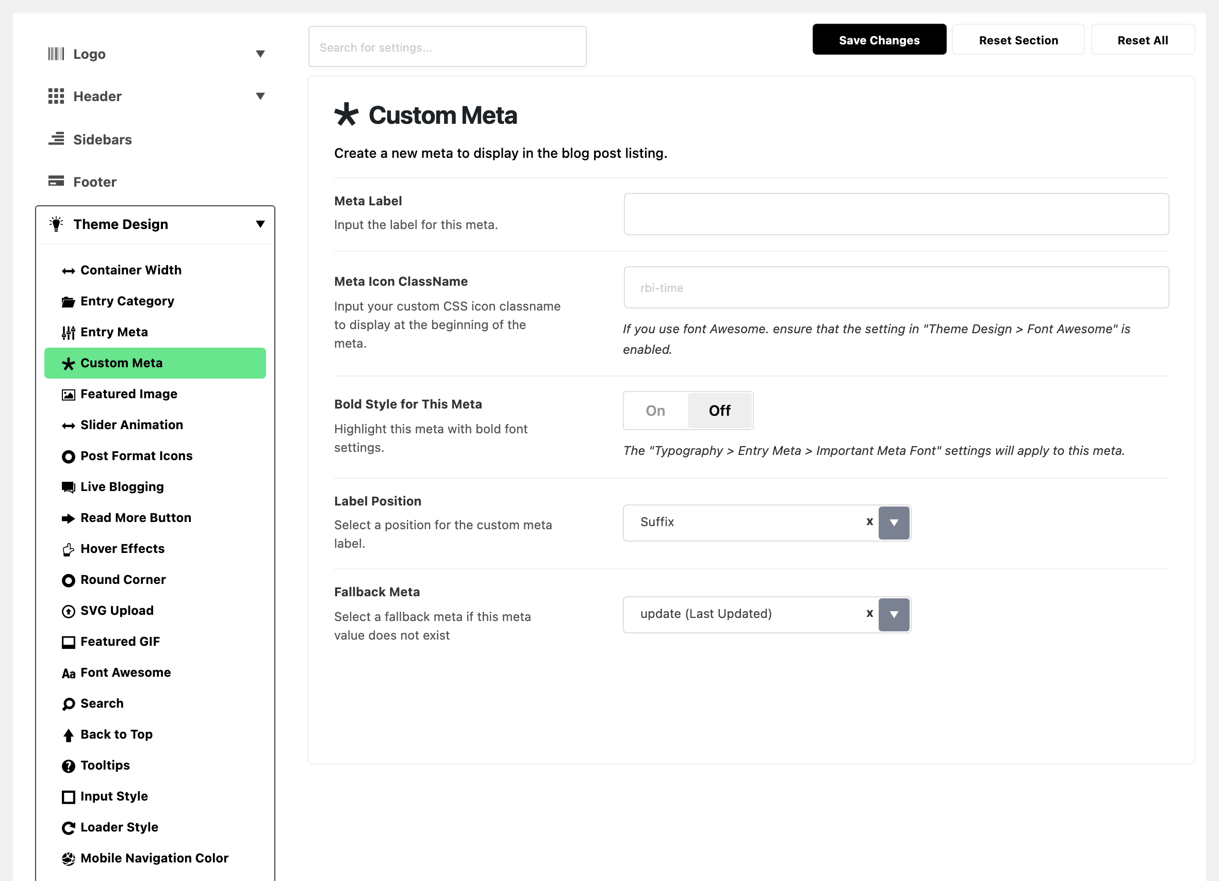Click the Footer bar icon
Image resolution: width=1219 pixels, height=881 pixels.
(x=56, y=181)
